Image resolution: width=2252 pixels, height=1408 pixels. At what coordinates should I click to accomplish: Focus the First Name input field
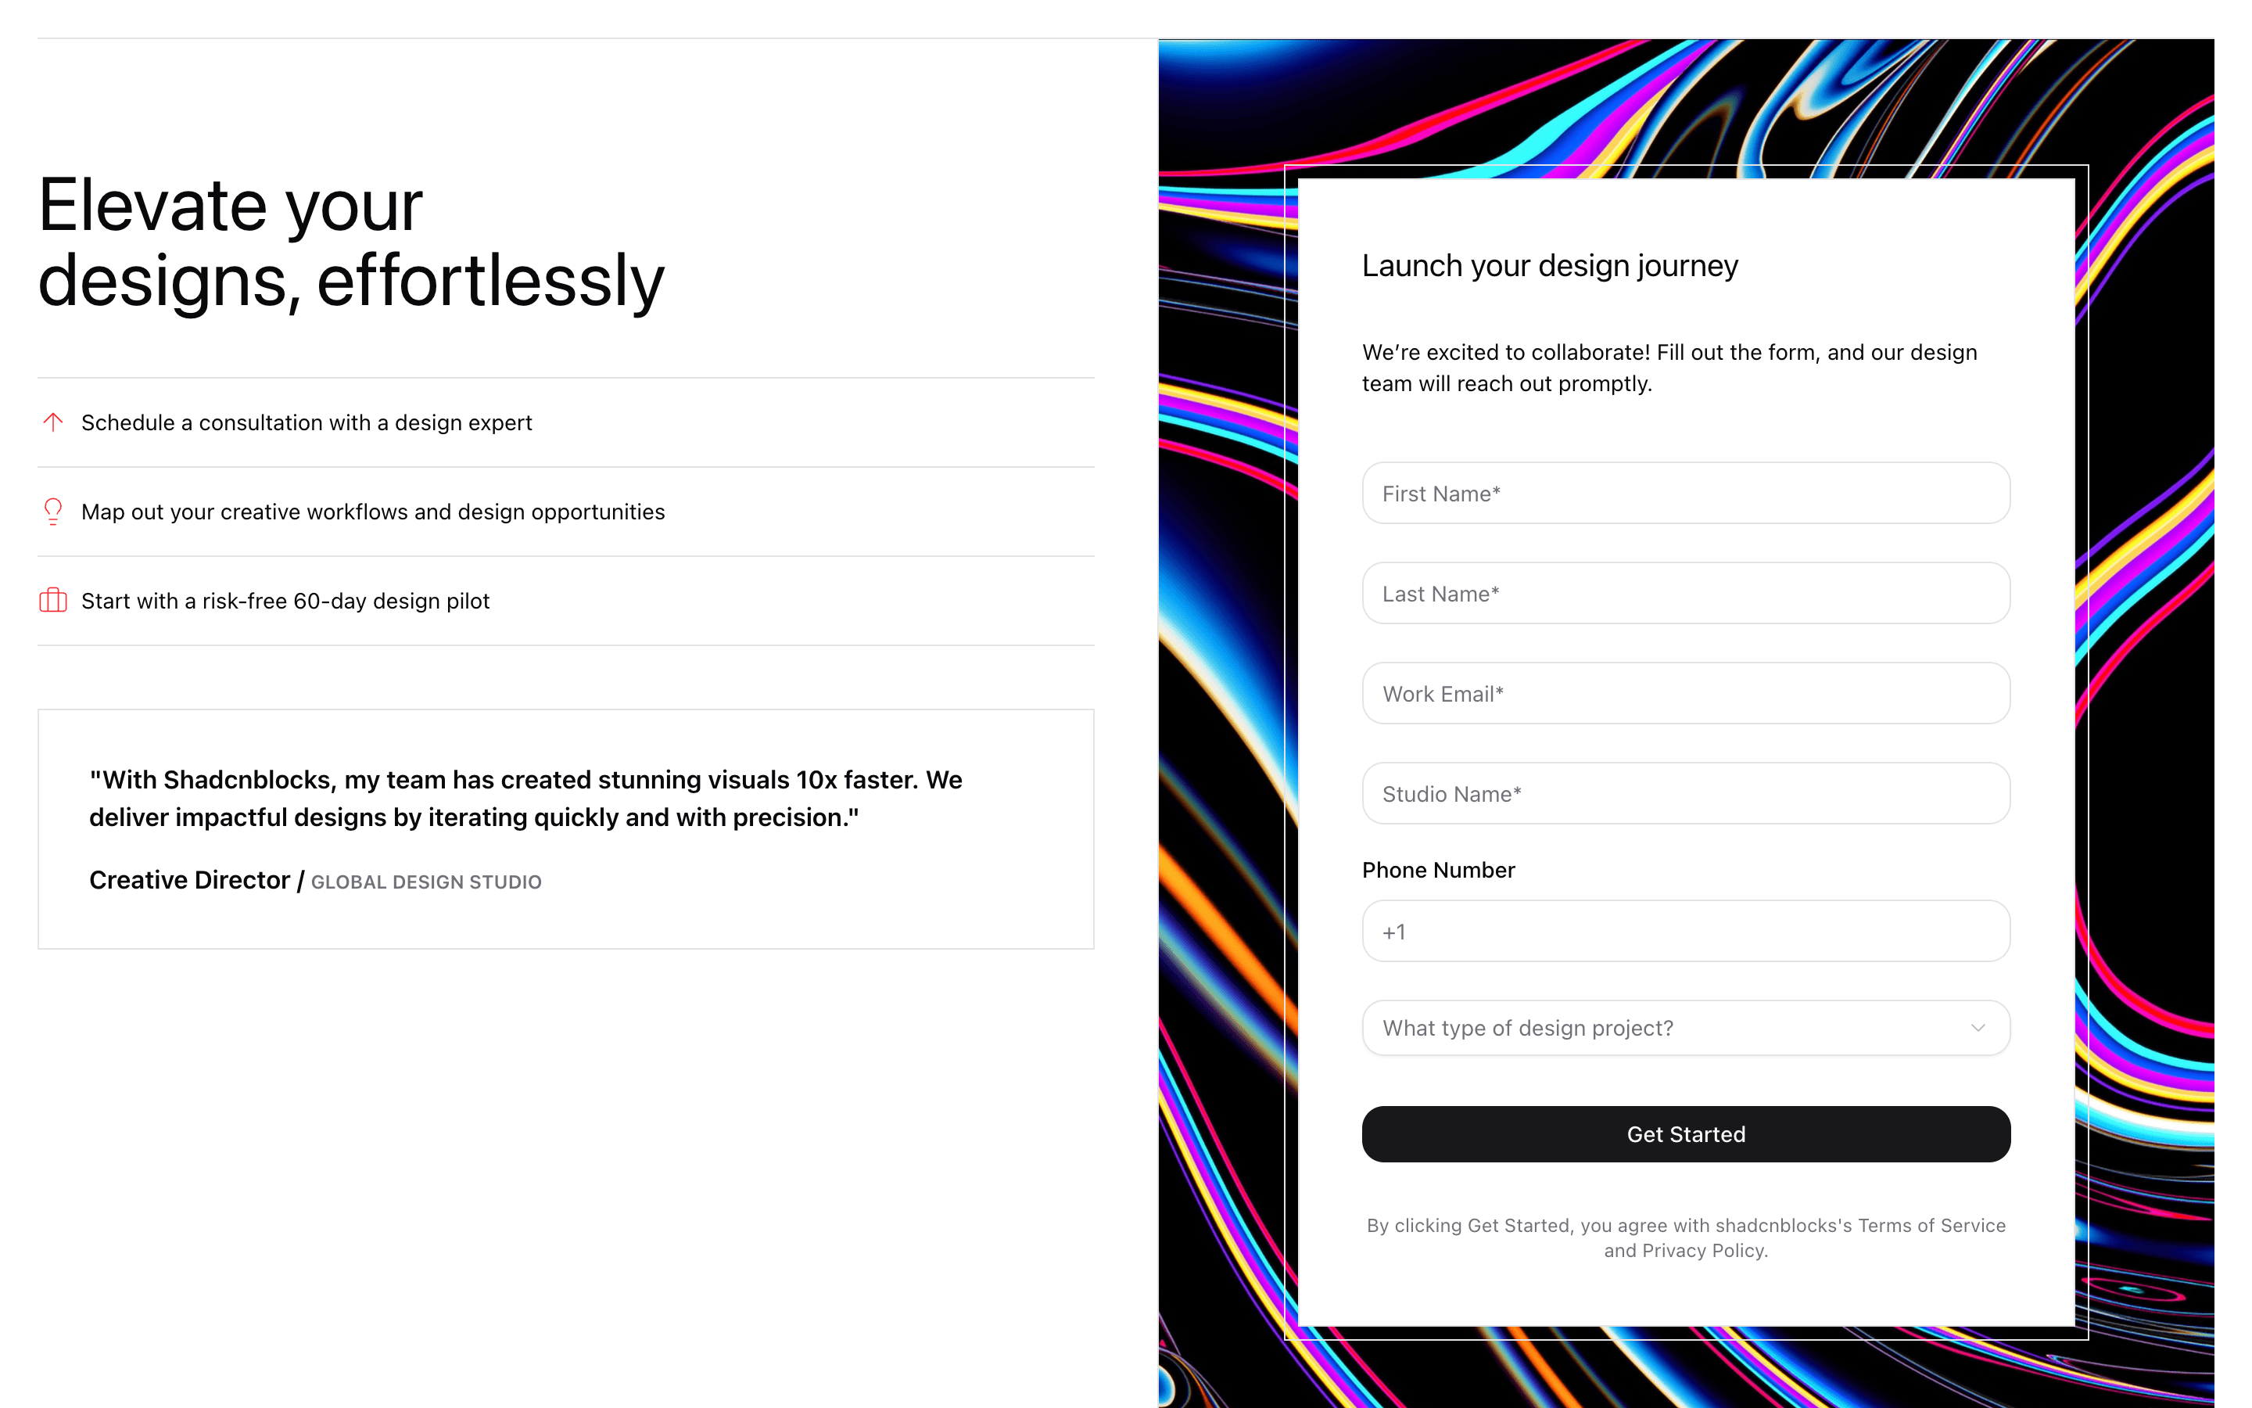click(x=1685, y=494)
